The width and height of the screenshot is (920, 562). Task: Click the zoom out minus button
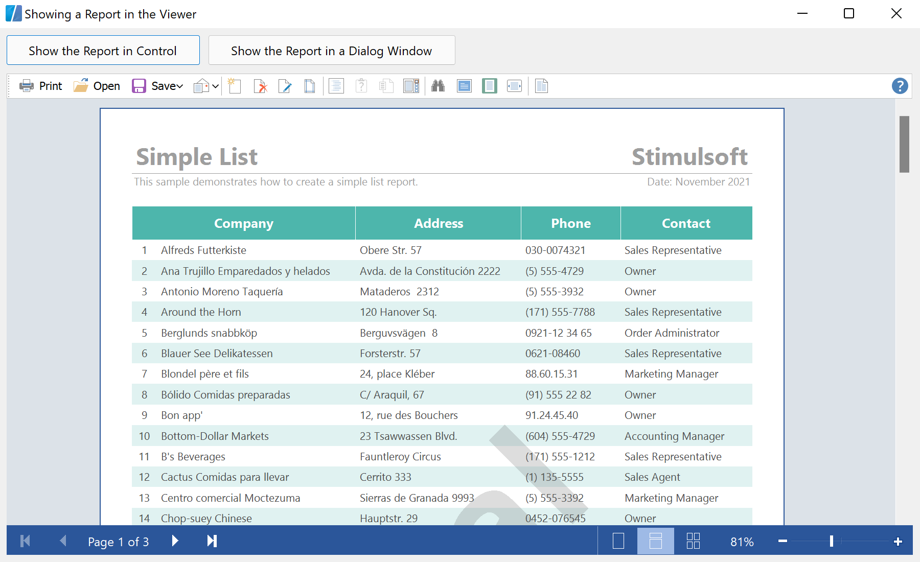click(783, 541)
